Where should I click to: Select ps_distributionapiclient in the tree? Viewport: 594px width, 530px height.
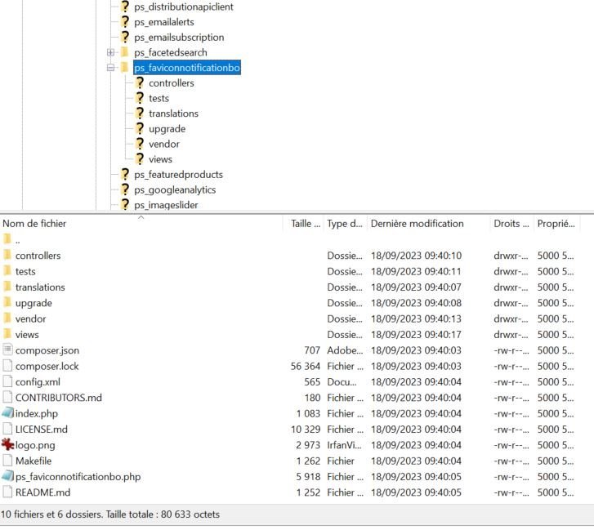pos(183,7)
